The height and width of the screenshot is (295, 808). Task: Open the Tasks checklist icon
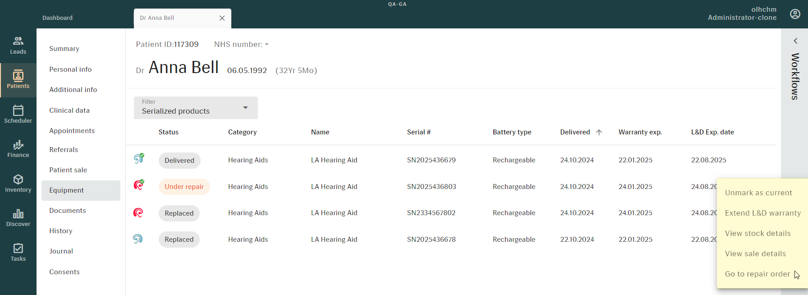(x=18, y=249)
